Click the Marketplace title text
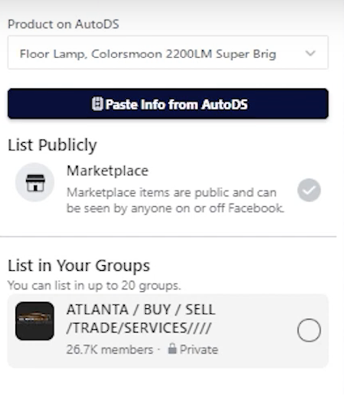 [x=108, y=171]
